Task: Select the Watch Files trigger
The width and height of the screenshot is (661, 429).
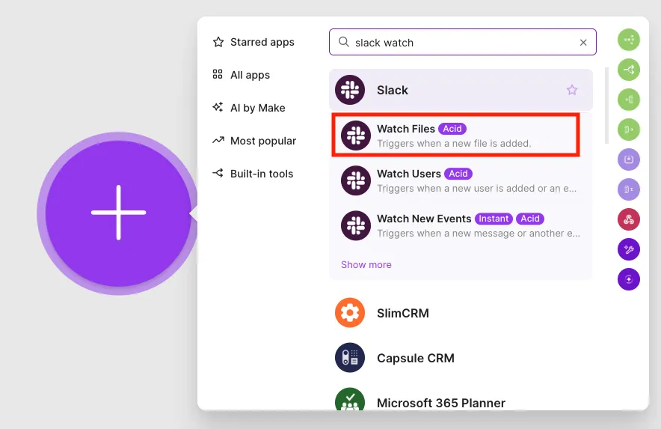Action: click(455, 135)
